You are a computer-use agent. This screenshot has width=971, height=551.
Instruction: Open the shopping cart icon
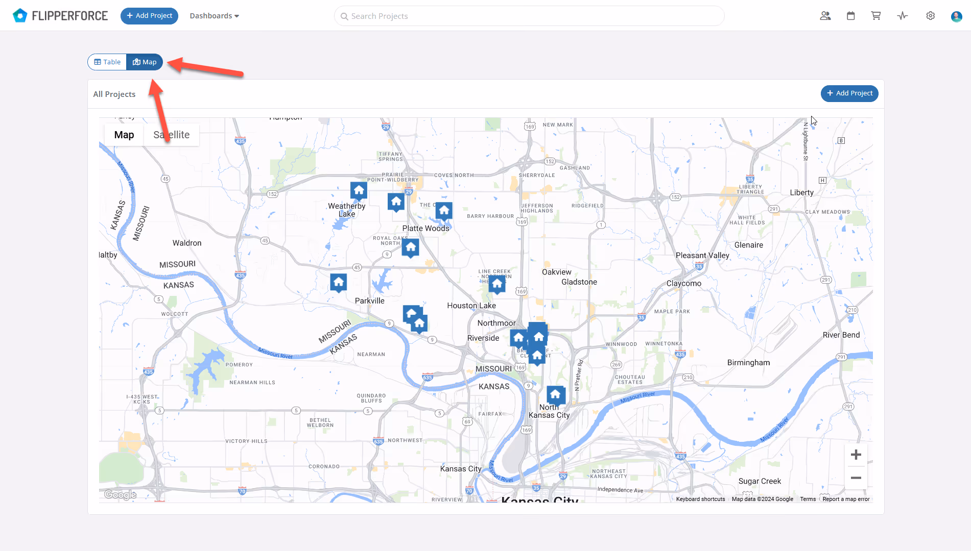click(x=876, y=16)
